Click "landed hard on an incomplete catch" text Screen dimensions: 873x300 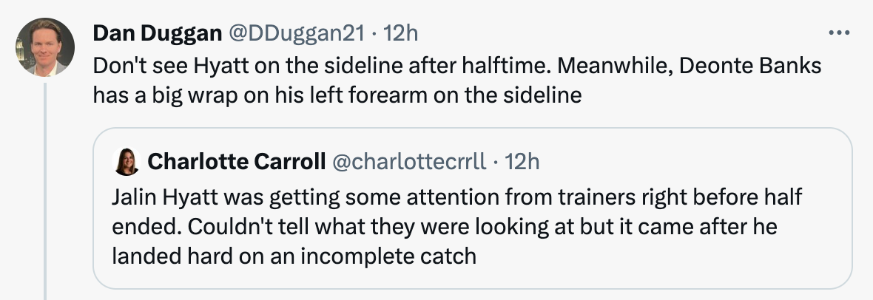coord(293,256)
